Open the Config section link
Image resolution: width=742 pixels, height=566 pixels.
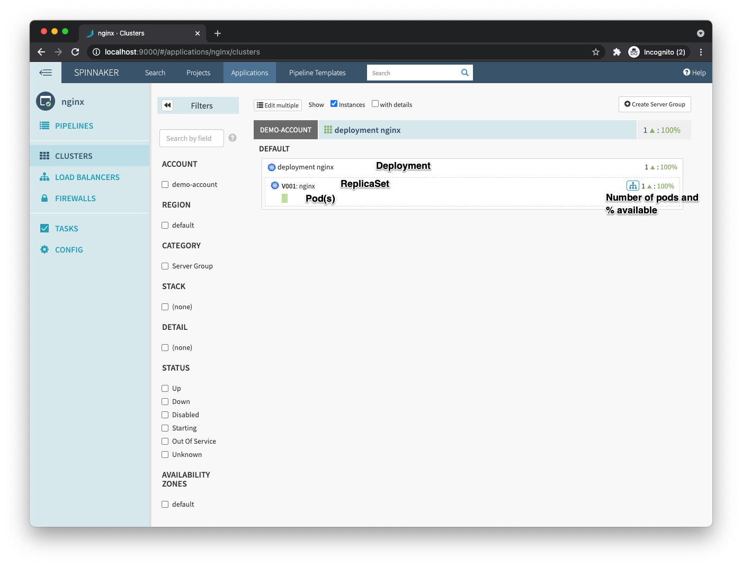(69, 250)
